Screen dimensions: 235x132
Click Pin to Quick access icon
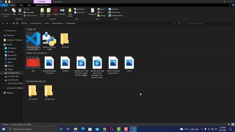click(6, 12)
